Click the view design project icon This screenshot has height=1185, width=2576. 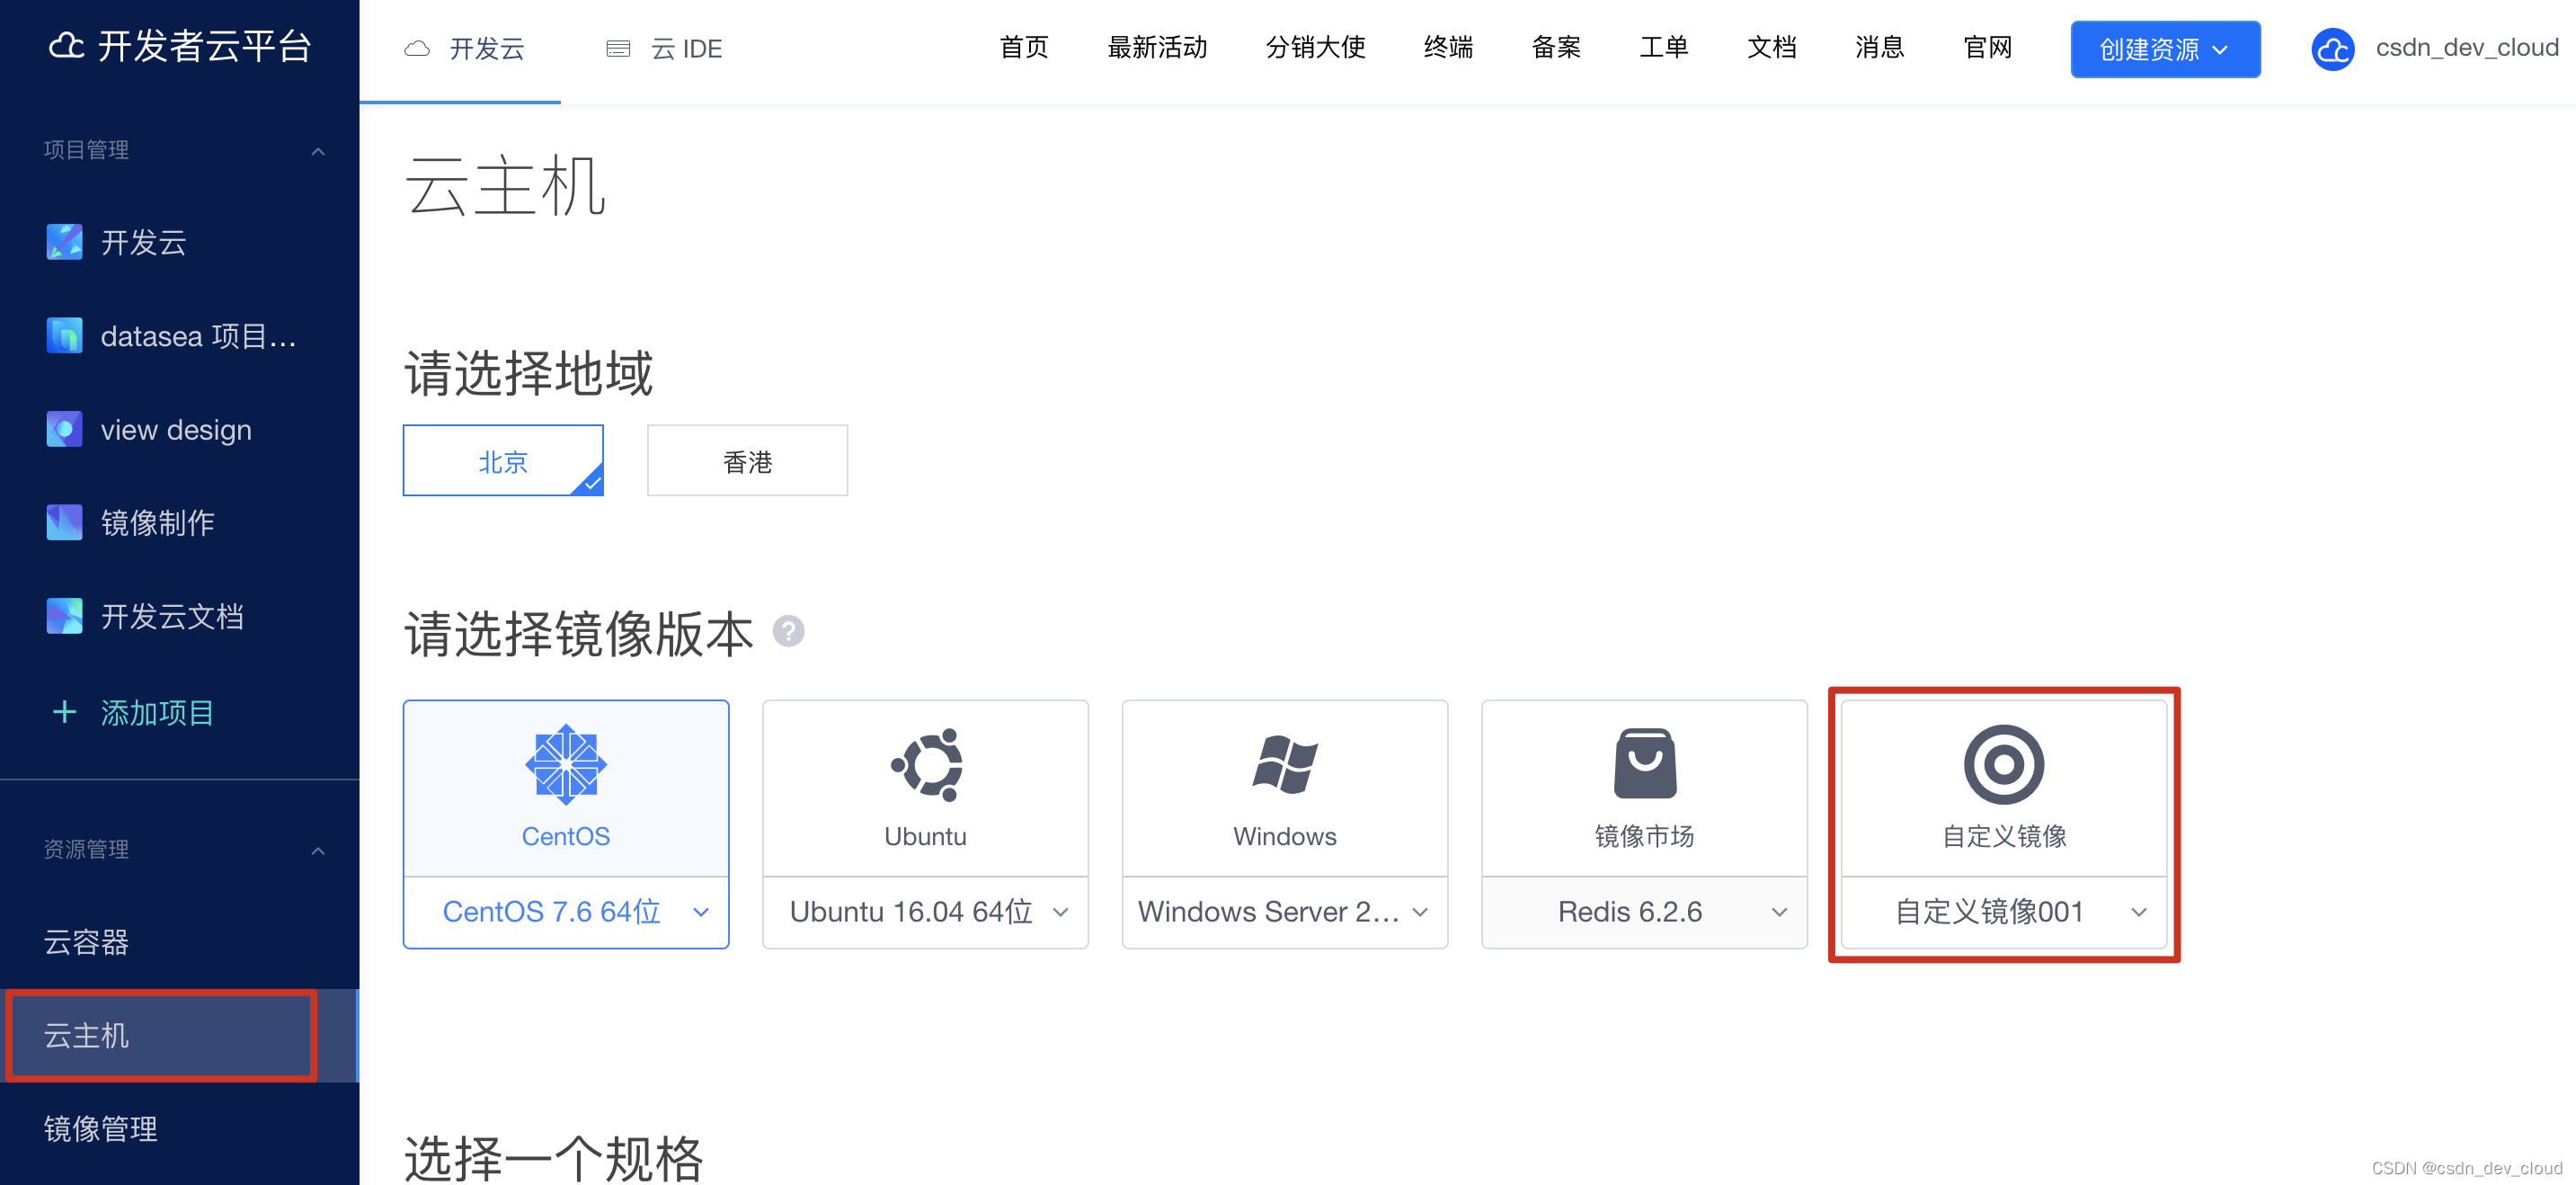(64, 429)
